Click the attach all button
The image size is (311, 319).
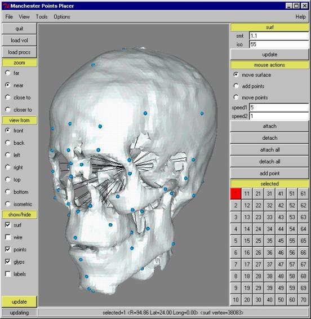click(269, 150)
